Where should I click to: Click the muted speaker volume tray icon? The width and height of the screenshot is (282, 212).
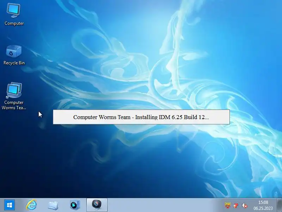click(x=244, y=205)
